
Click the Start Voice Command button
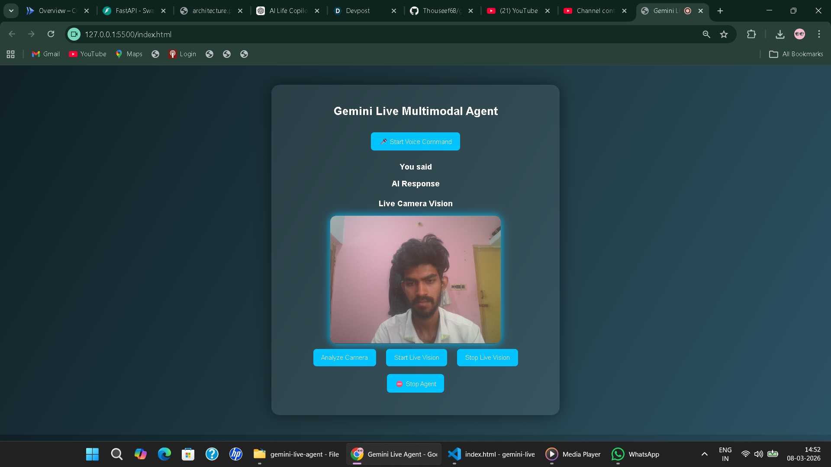(x=415, y=141)
